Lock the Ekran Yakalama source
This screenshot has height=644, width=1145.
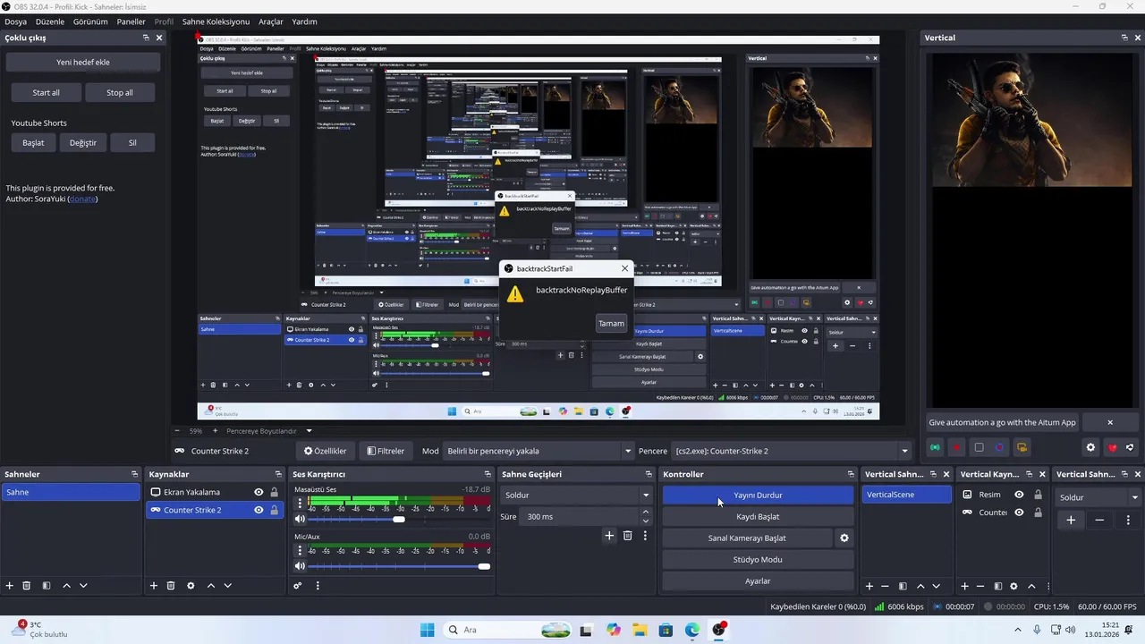[274, 492]
